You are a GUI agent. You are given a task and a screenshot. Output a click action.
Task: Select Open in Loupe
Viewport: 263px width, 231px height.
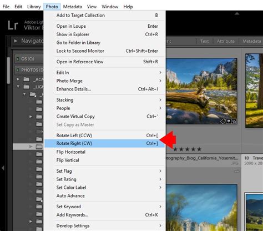click(x=104, y=26)
